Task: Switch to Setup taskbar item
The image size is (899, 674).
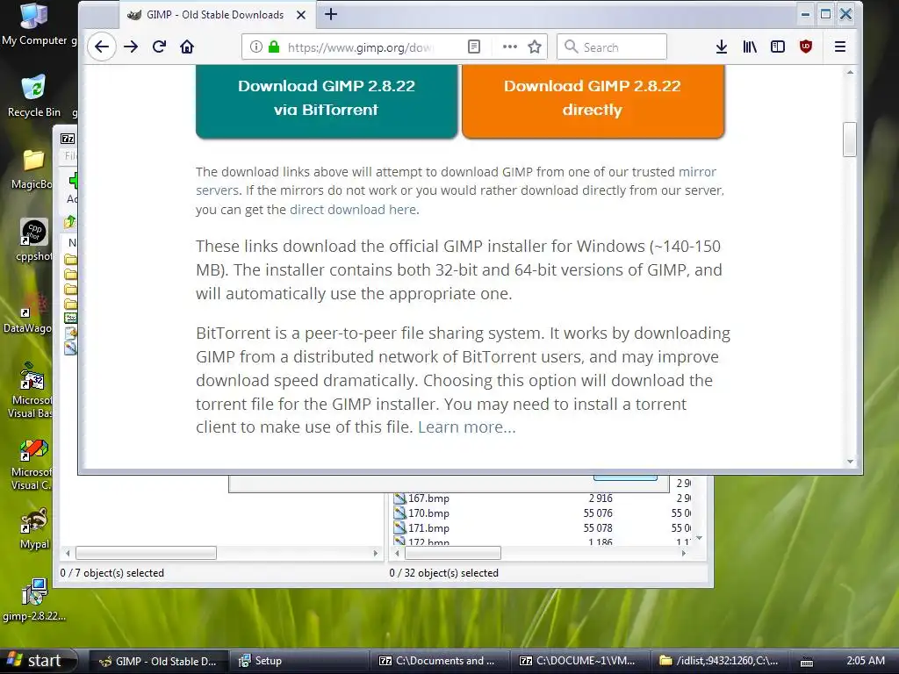Action: click(299, 662)
